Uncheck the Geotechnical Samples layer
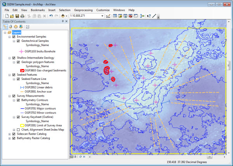Image resolution: width=233 pixels, height=166 pixels. pyautogui.click(x=18, y=41)
